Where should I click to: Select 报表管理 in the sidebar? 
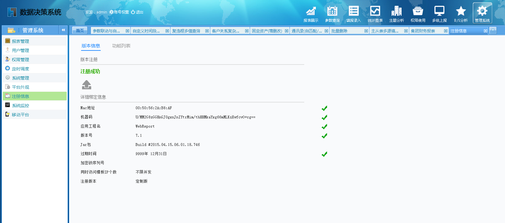[x=35, y=41]
